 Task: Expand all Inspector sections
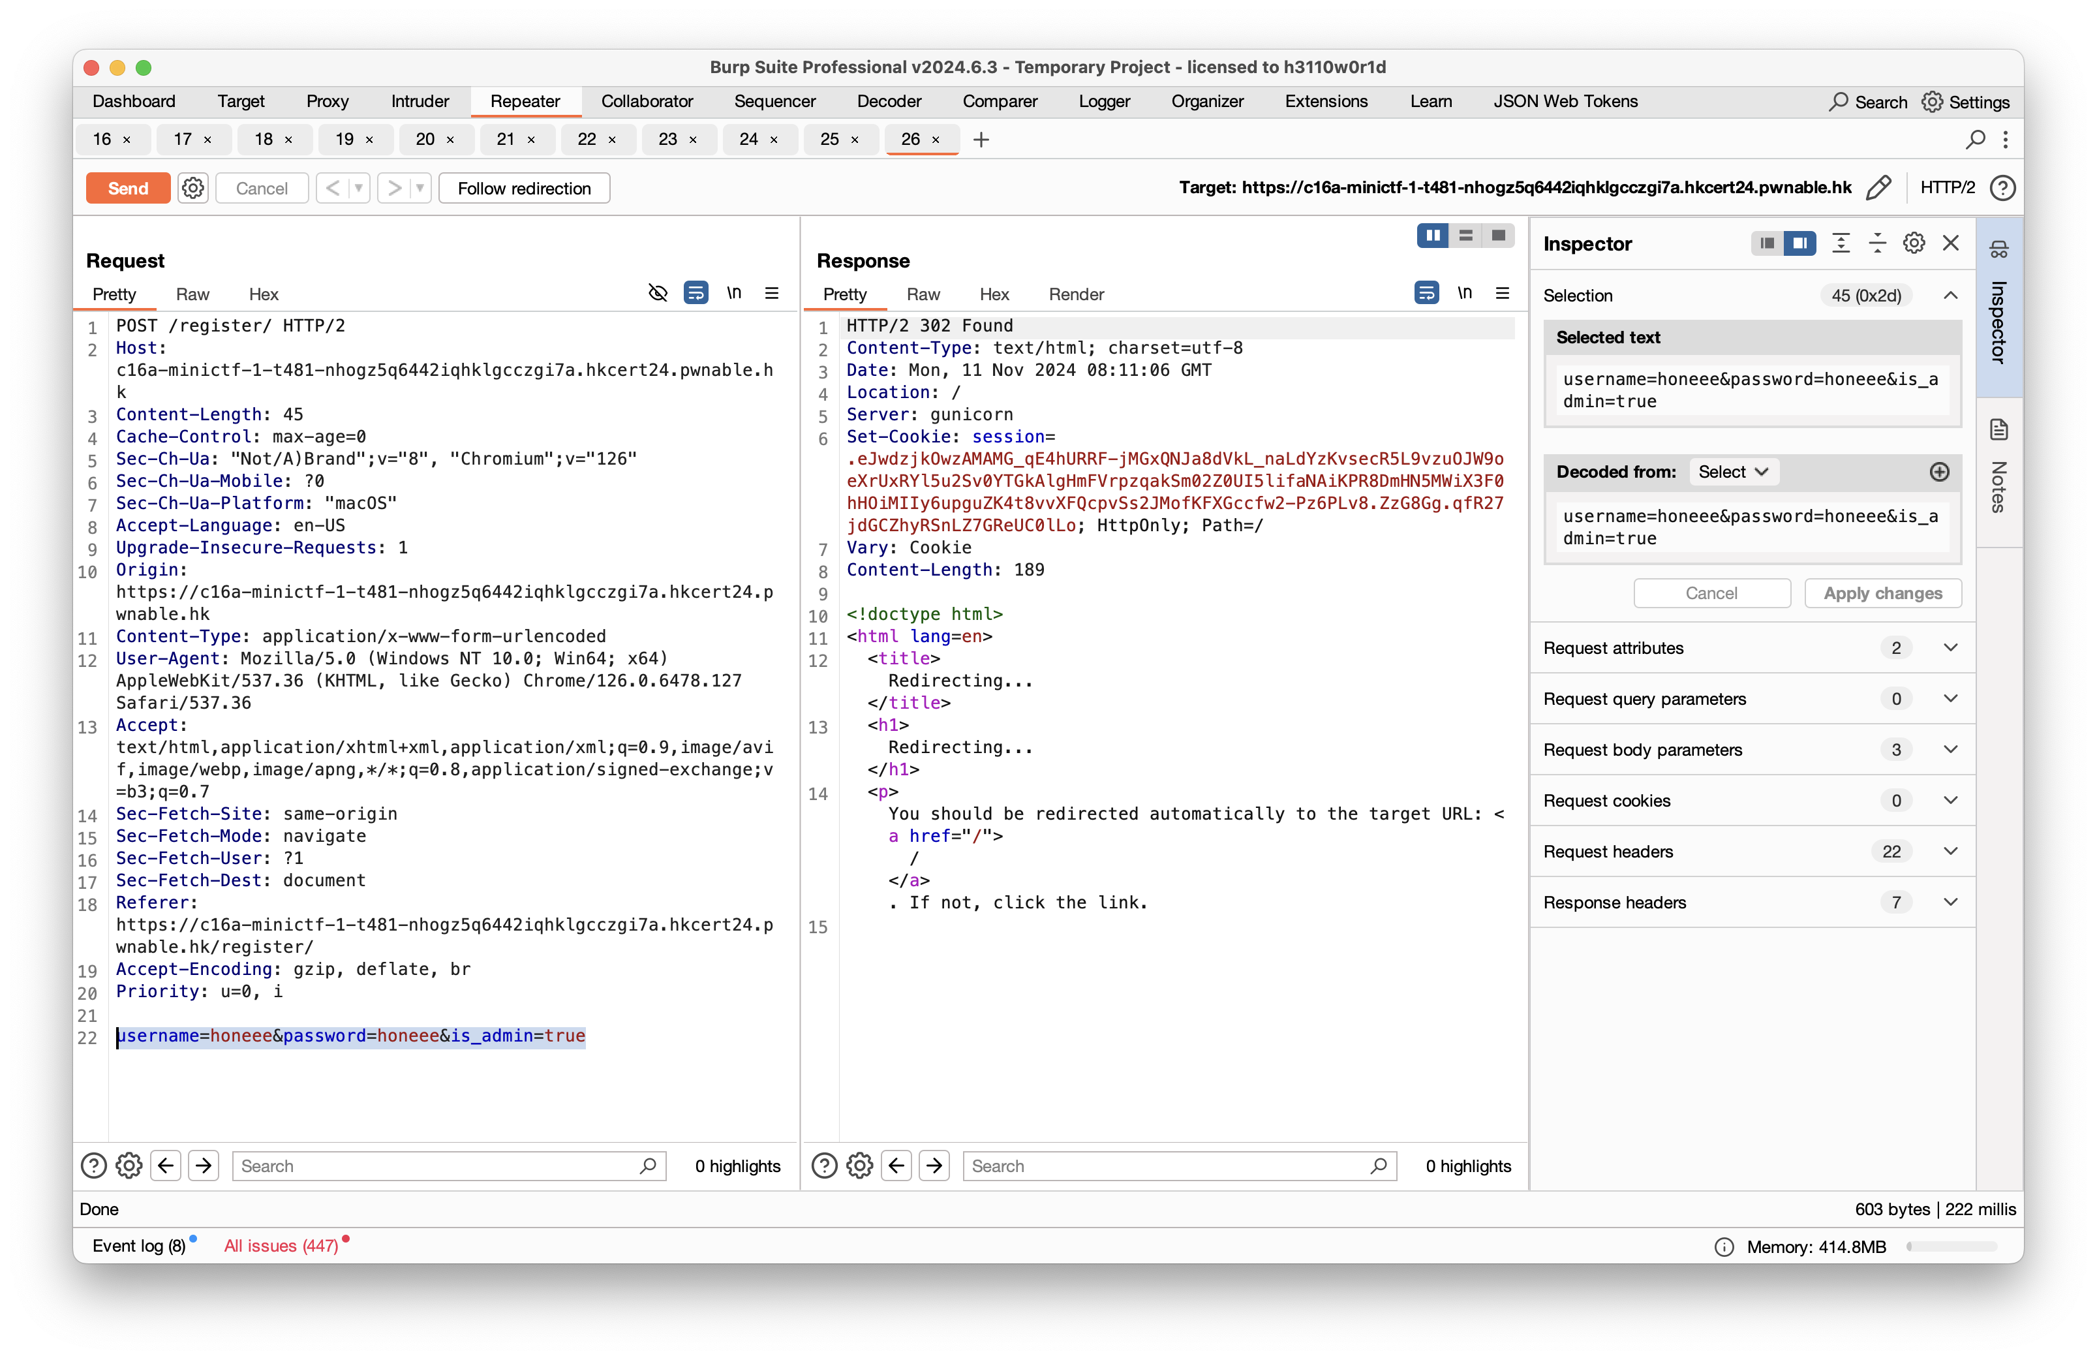[1840, 243]
